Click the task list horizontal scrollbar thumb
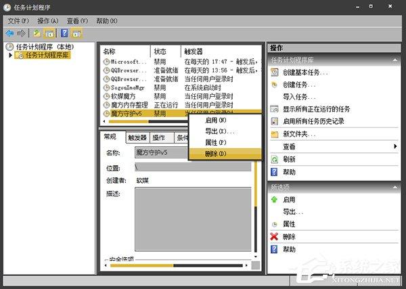This screenshot has width=406, height=289. pyautogui.click(x=129, y=121)
